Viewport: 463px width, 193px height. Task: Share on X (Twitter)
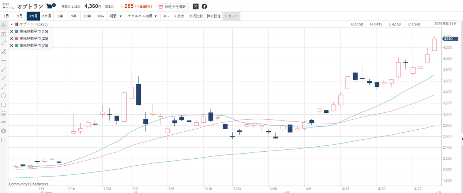pyautogui.click(x=196, y=7)
